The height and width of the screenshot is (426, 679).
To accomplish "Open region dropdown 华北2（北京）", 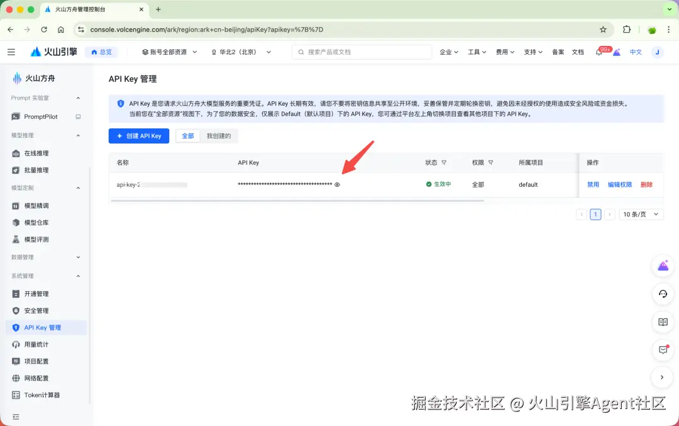I will pos(241,52).
